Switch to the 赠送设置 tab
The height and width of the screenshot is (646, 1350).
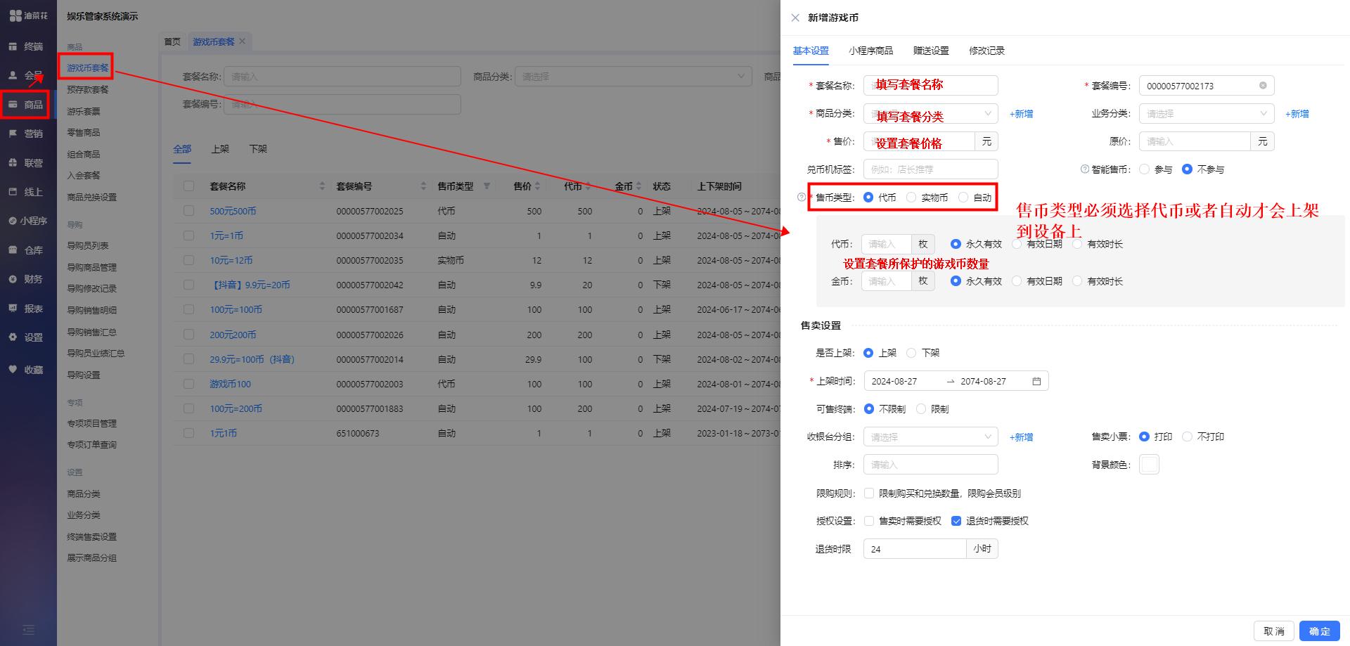click(931, 51)
